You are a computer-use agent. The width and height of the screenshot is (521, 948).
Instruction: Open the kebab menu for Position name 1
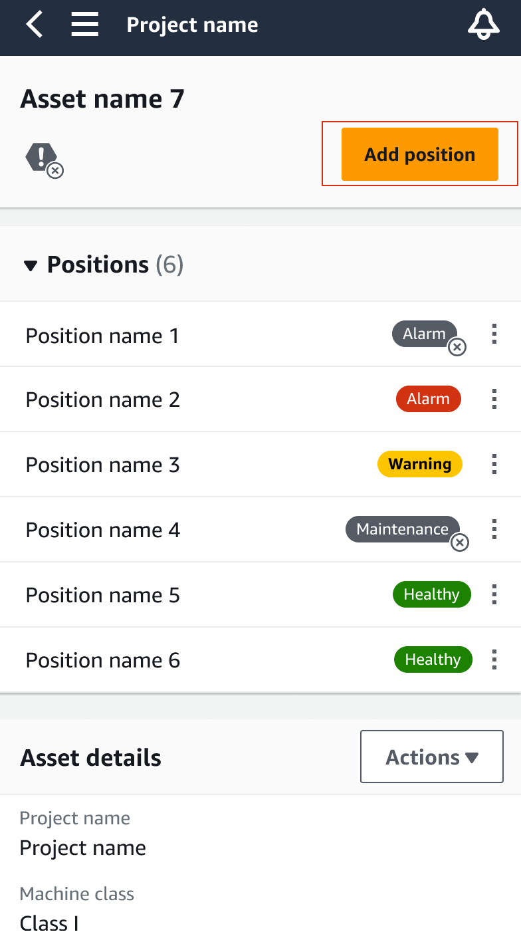tap(494, 334)
